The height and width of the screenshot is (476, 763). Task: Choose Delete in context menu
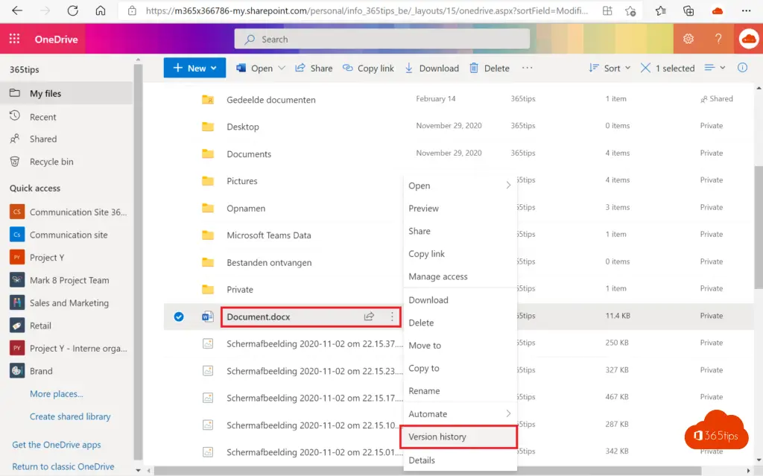click(x=460, y=323)
